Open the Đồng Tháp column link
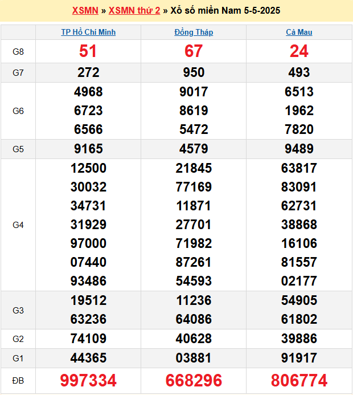Image resolution: width=353 pixels, height=395 pixels. (194, 32)
